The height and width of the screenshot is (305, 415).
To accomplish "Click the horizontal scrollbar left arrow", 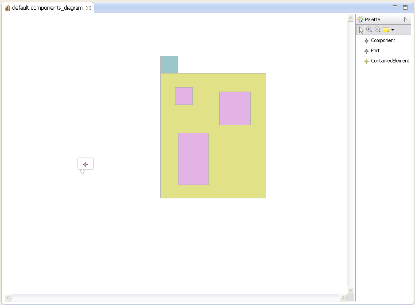I will (x=8, y=298).
